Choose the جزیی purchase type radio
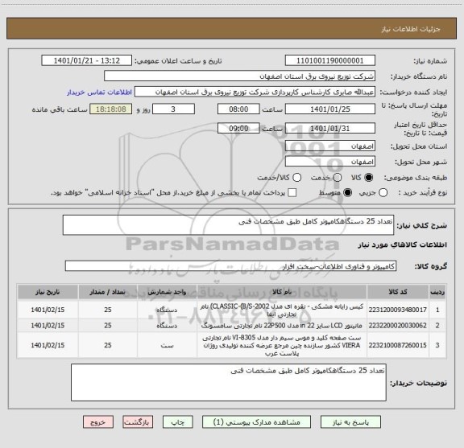464x448 pixels. [x=383, y=193]
